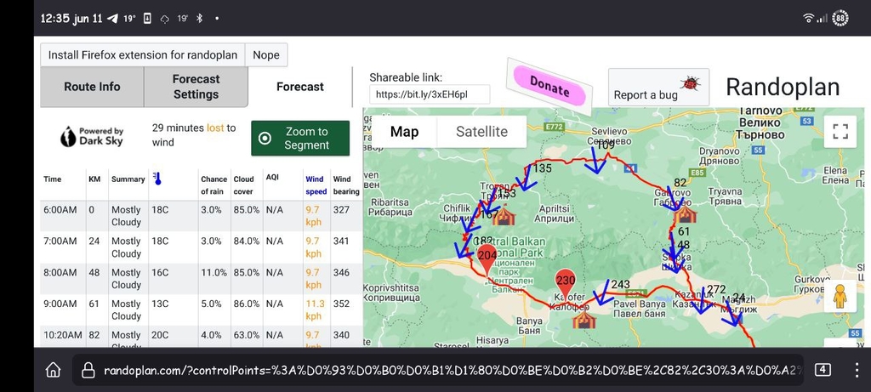Select the Map view type

tap(404, 132)
